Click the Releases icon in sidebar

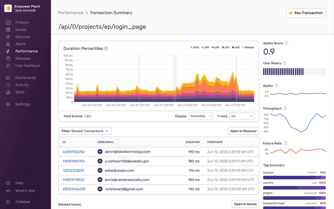click(x=8, y=59)
